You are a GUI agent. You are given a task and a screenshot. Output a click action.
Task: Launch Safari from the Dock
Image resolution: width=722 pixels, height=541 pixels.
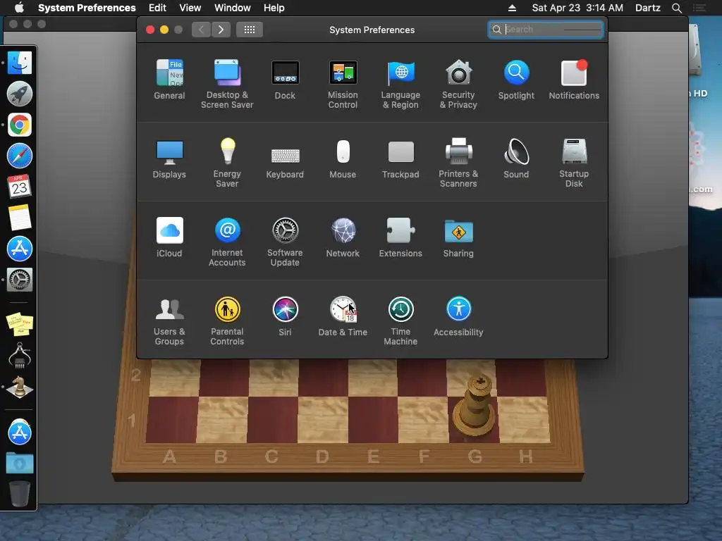pyautogui.click(x=19, y=156)
